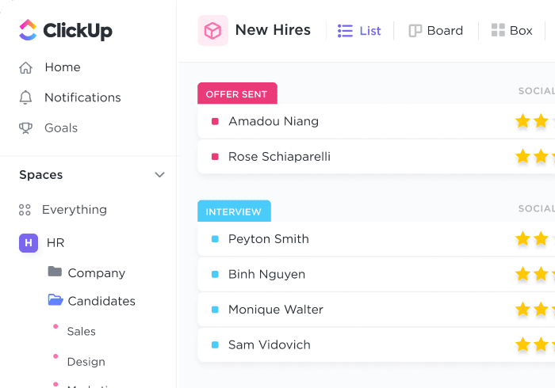Open the Sales list in sidebar
The width and height of the screenshot is (555, 388).
(82, 332)
